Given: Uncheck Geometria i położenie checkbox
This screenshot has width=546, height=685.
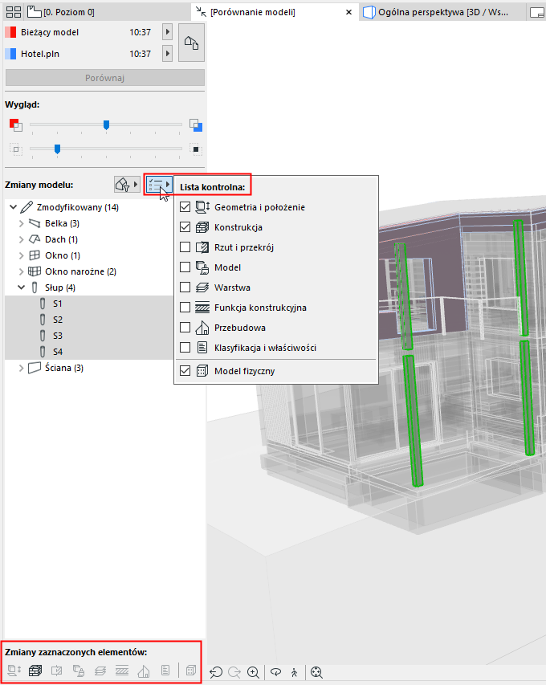Looking at the screenshot, I should (x=185, y=207).
